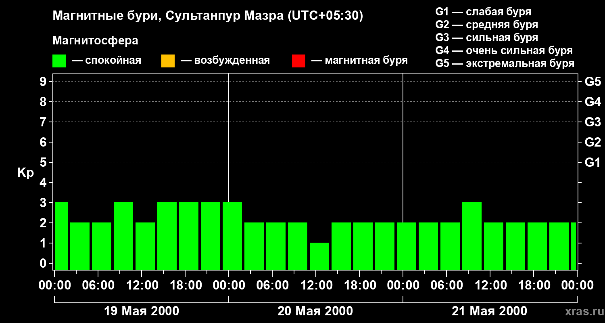Select the narrow first bar at 19 May start

click(61, 236)
